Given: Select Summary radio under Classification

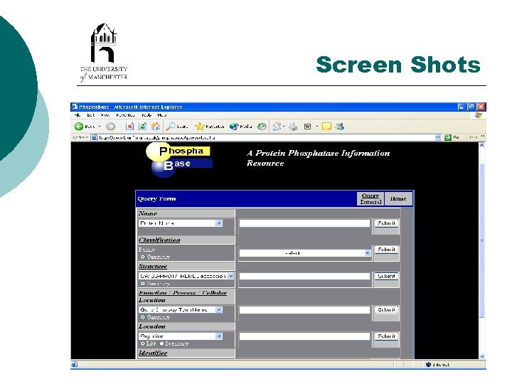Looking at the screenshot, I should pyautogui.click(x=143, y=257).
